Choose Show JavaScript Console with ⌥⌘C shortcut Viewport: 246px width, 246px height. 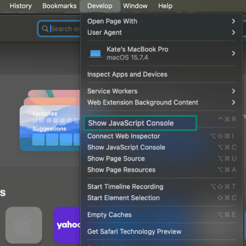pos(161,148)
